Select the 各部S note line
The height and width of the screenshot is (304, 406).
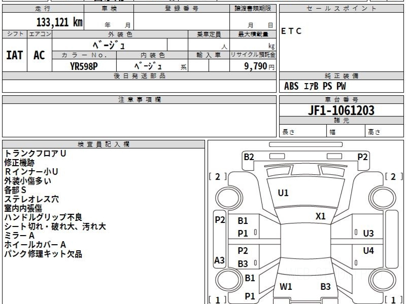(x=15, y=190)
